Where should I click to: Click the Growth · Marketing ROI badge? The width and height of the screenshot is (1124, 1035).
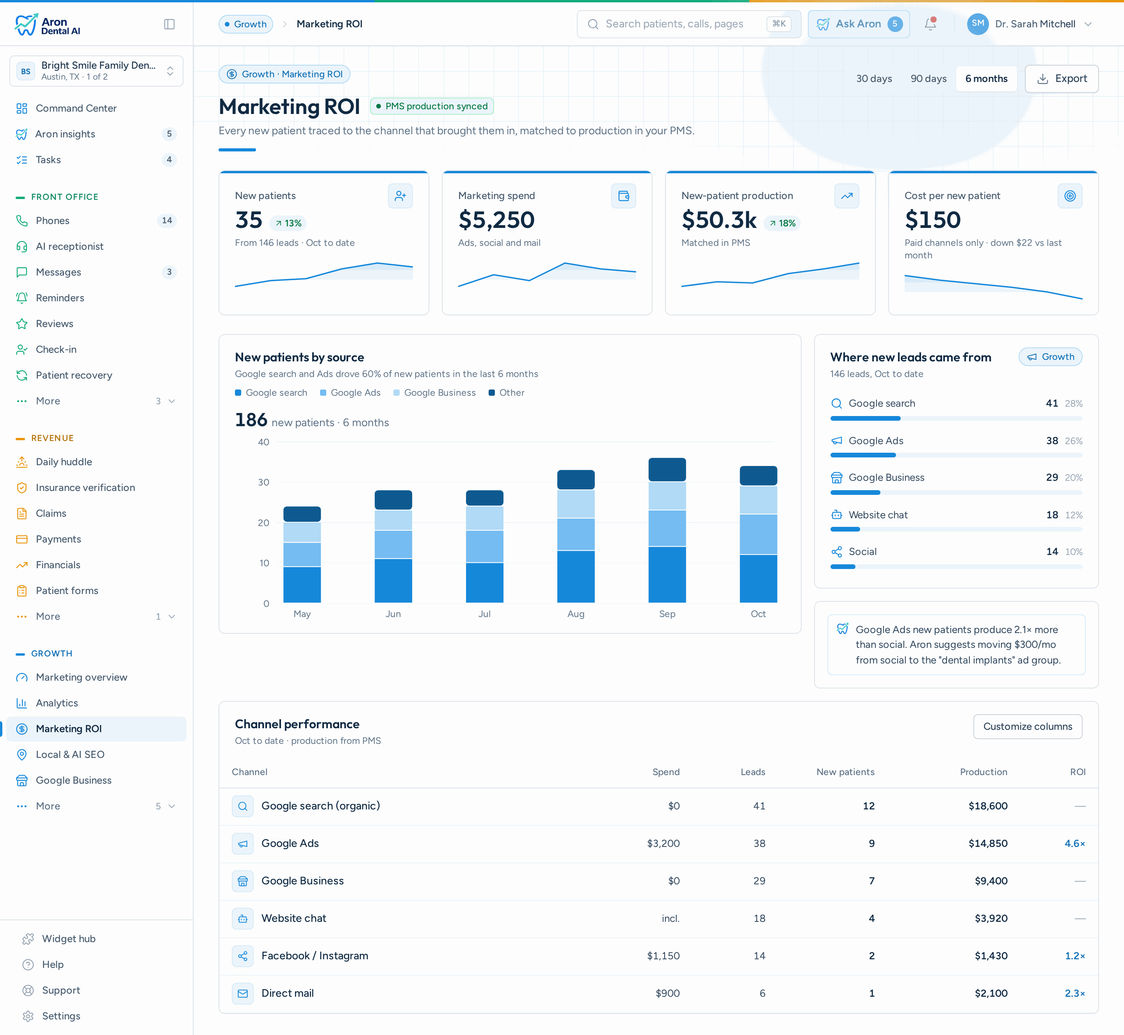click(x=285, y=75)
